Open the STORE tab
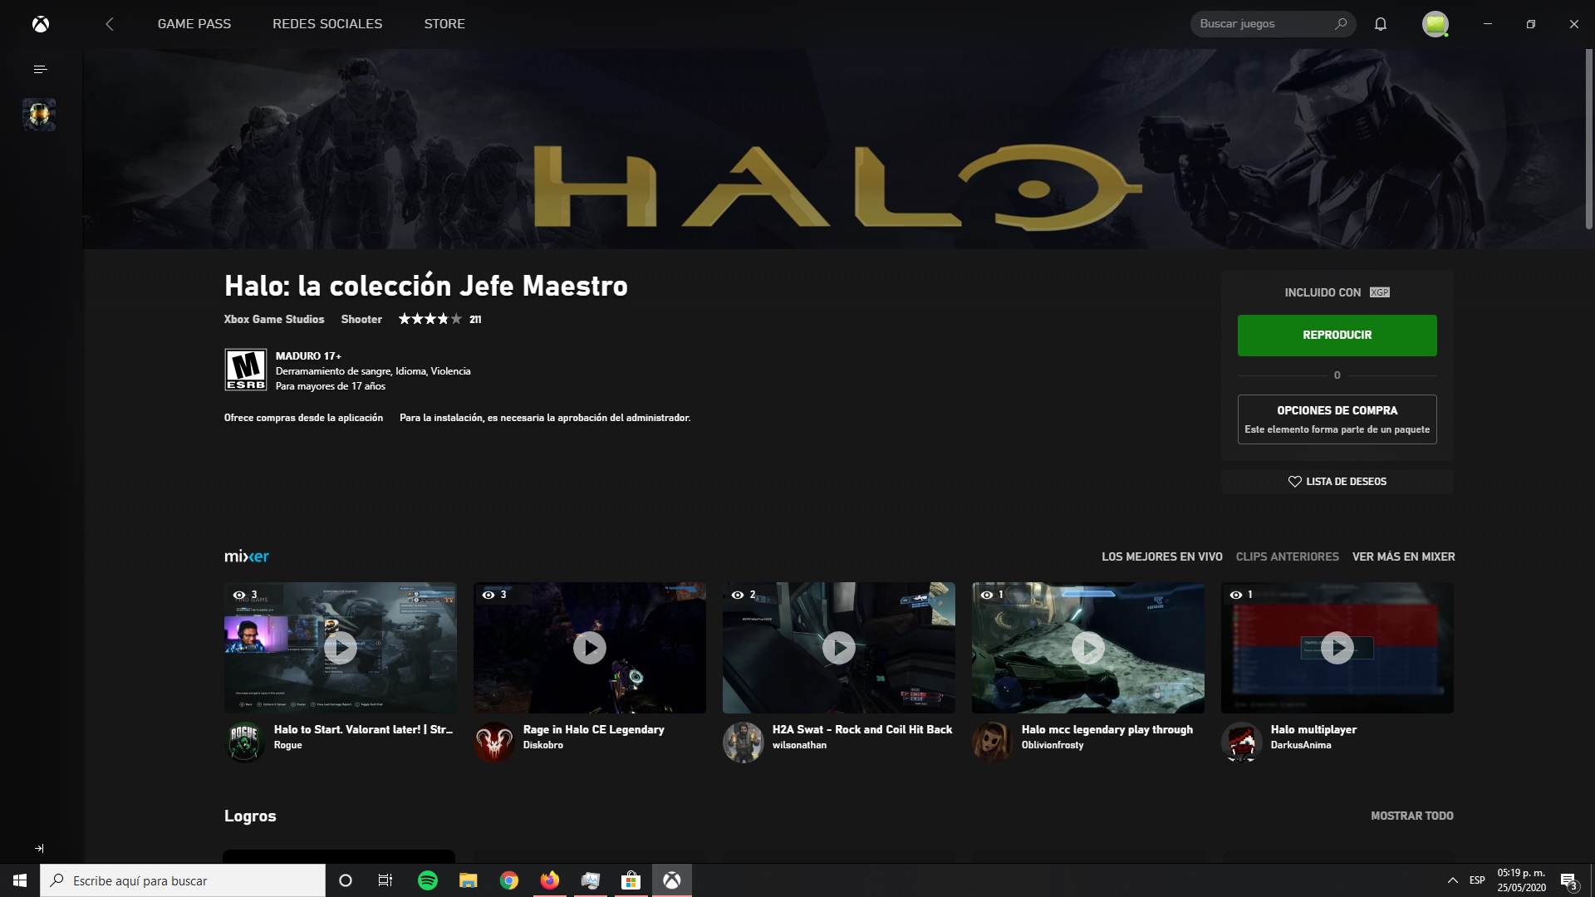The height and width of the screenshot is (897, 1595). point(444,24)
